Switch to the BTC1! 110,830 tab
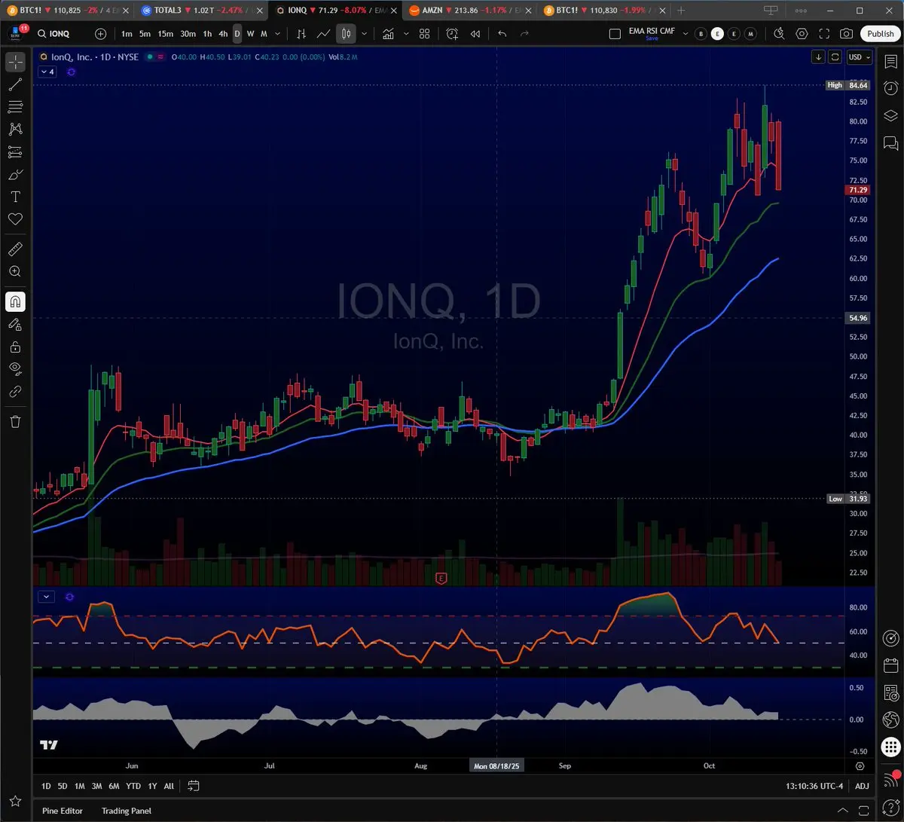904x822 pixels. click(603, 11)
